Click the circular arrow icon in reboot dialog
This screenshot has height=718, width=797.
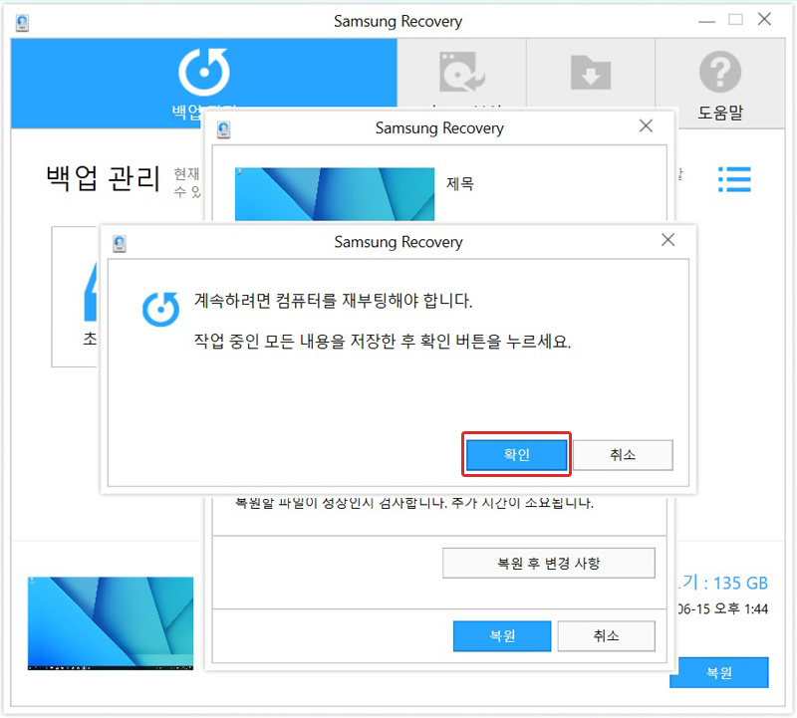click(160, 309)
